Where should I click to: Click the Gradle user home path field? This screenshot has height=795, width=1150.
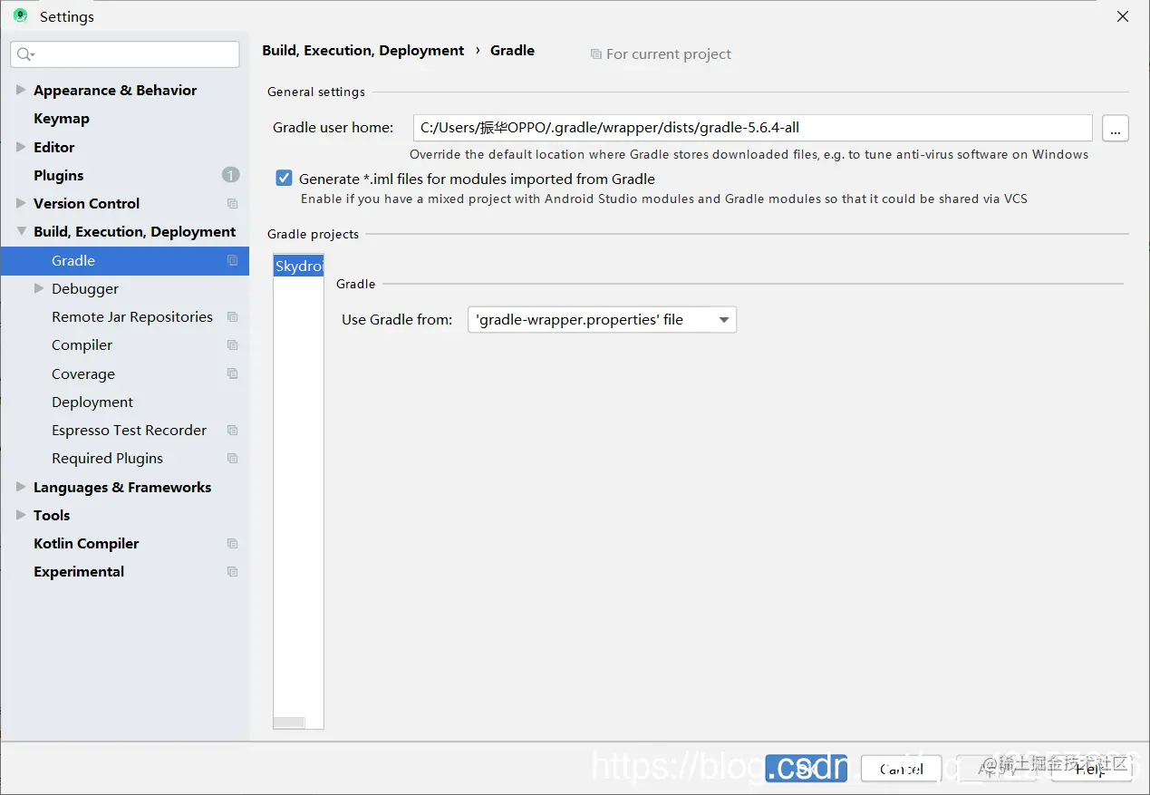(753, 128)
